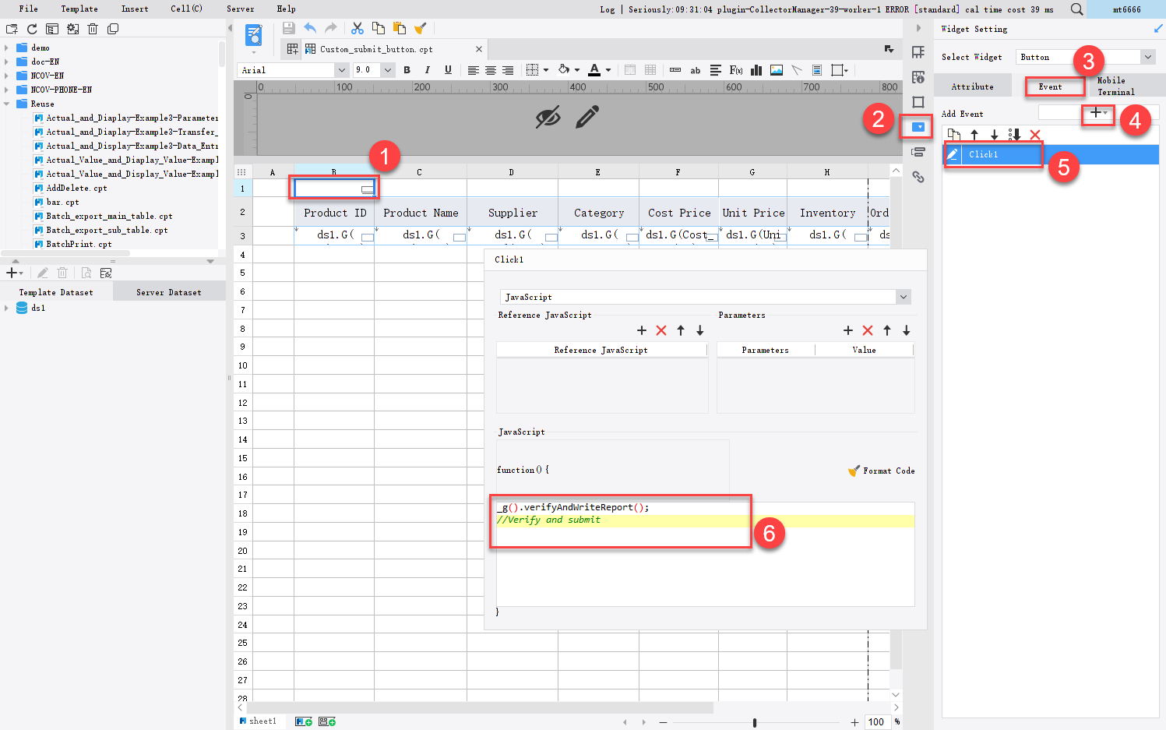
Task: Switch to the Server Dataset tab
Action: pyautogui.click(x=169, y=292)
